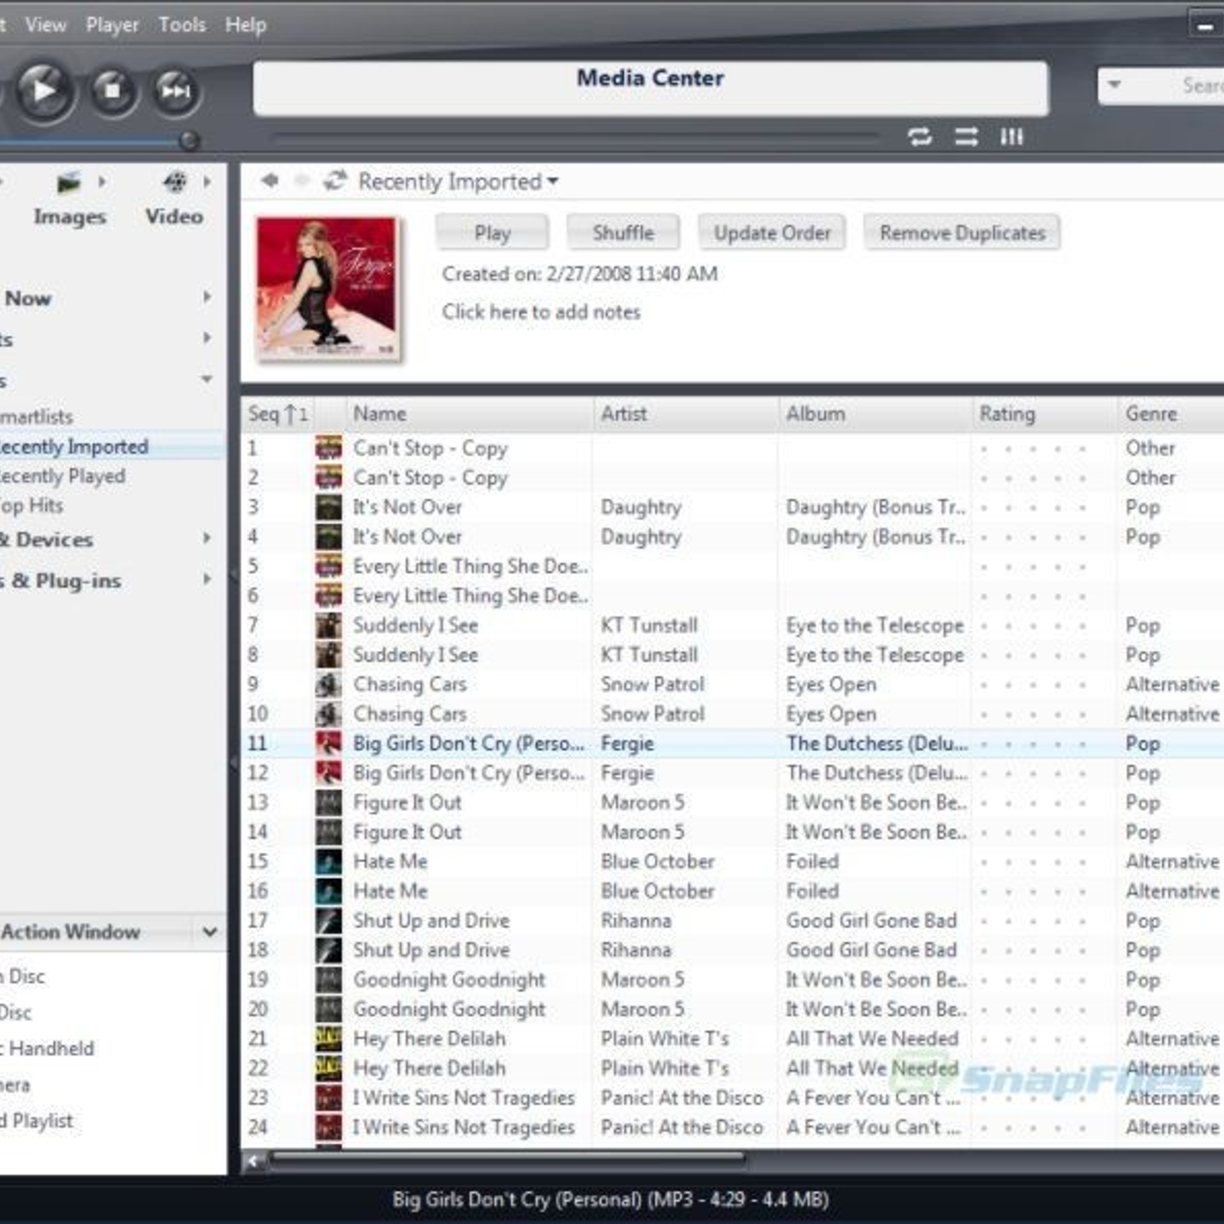The height and width of the screenshot is (1224, 1224).
Task: Open the View menu
Action: click(46, 25)
